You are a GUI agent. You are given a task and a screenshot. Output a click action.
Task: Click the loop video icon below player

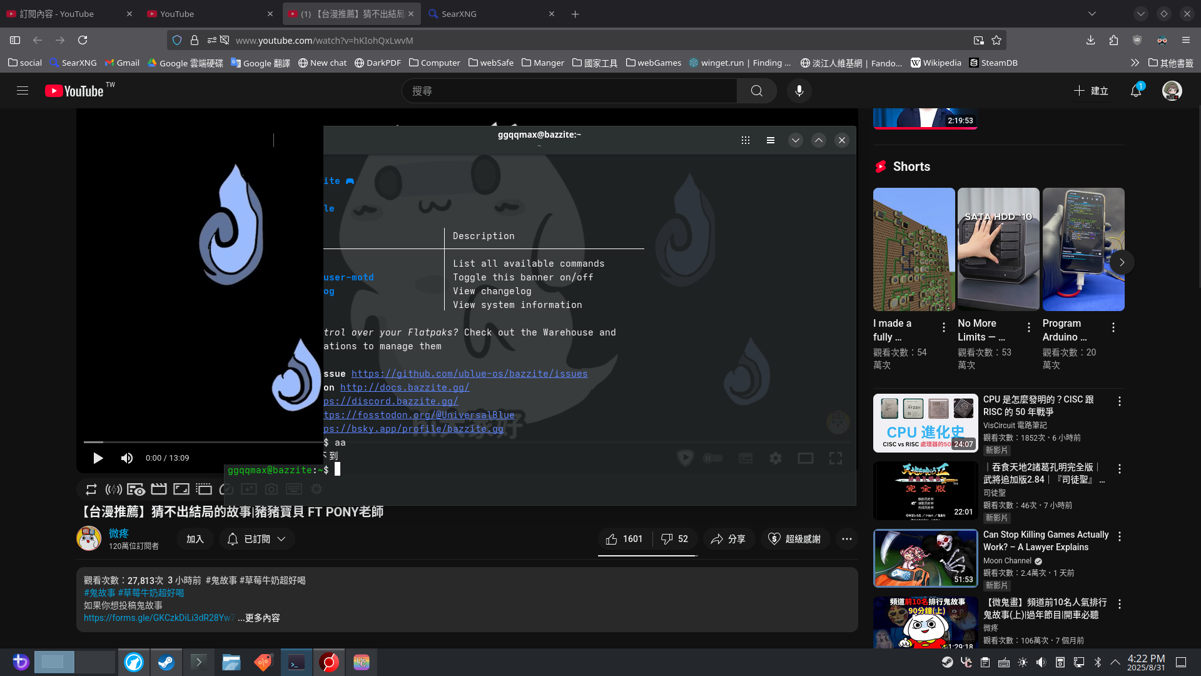coord(91,489)
